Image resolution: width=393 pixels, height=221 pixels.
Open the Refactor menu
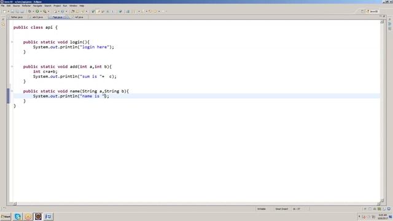coord(26,6)
